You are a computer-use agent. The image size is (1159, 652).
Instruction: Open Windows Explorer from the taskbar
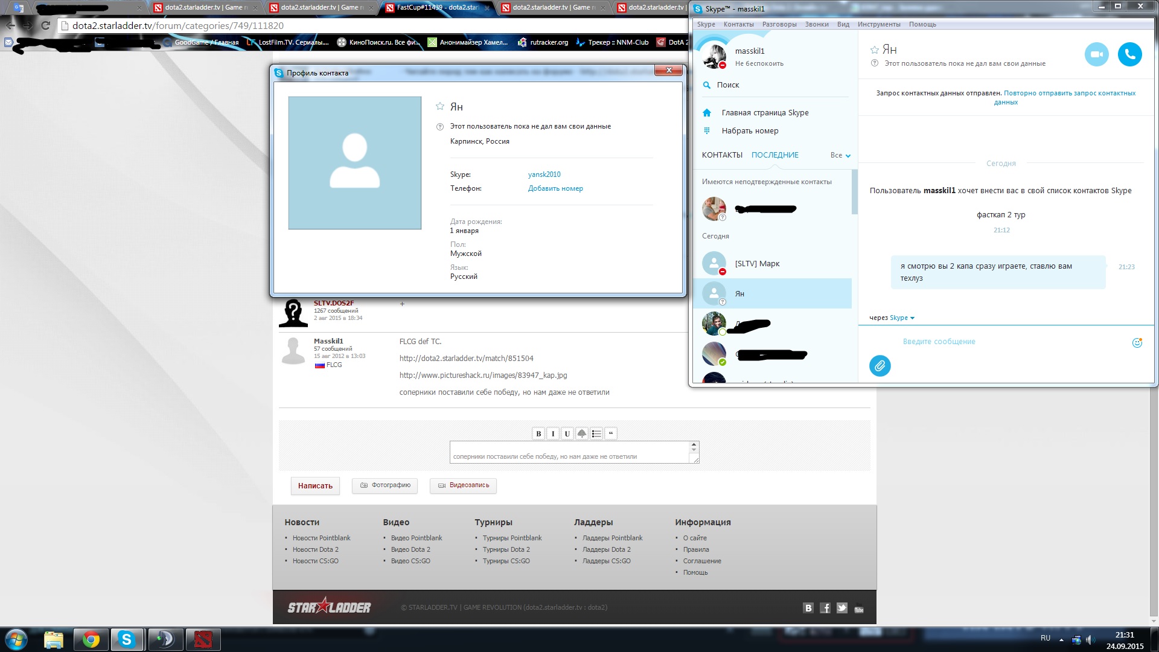(54, 639)
